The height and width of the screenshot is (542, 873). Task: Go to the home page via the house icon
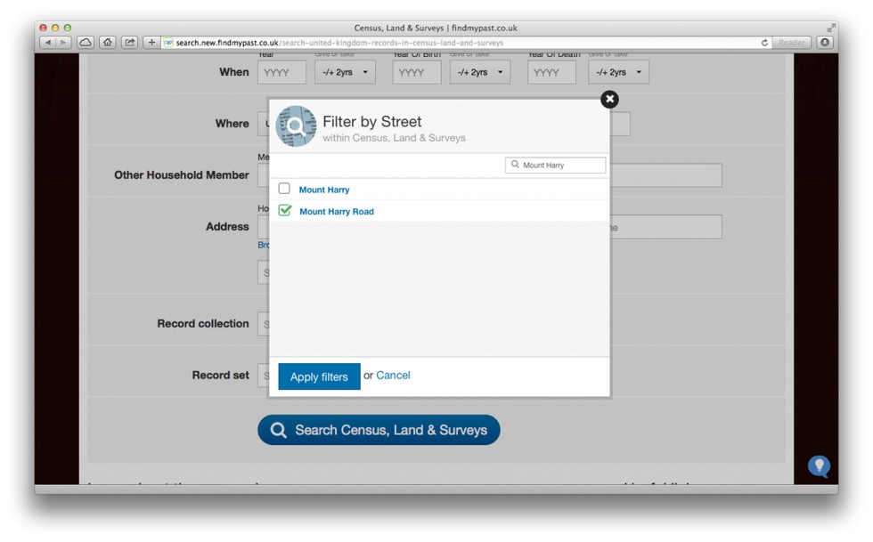(x=108, y=42)
